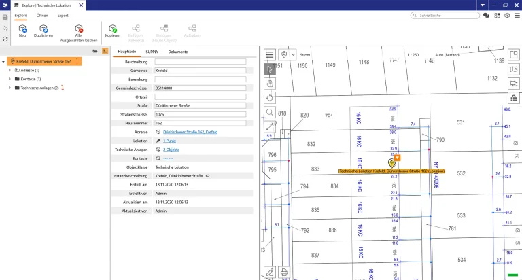
Task: Switch to the SUPPLY tab
Action: pyautogui.click(x=152, y=52)
